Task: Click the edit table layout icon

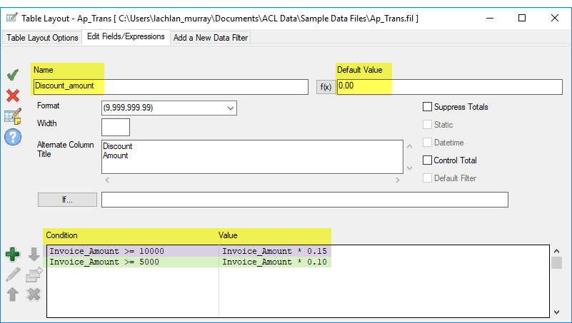Action: [x=12, y=116]
